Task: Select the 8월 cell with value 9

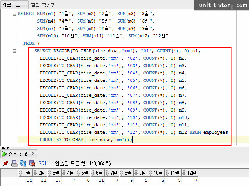Action: click(126, 180)
